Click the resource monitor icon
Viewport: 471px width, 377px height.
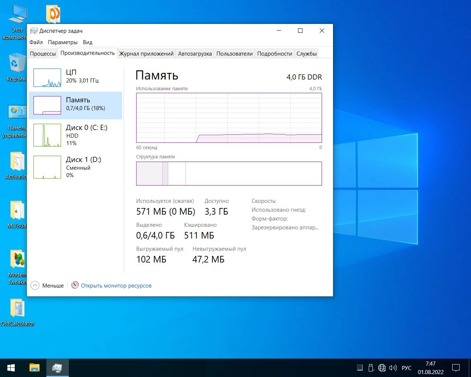[x=75, y=285]
